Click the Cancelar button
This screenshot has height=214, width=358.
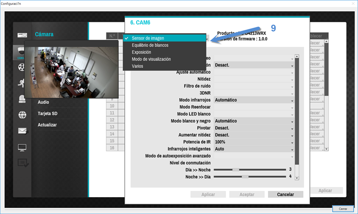[x=285, y=195]
